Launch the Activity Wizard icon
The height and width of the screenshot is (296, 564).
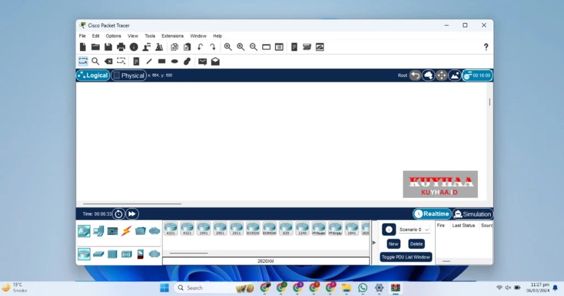click(x=159, y=47)
